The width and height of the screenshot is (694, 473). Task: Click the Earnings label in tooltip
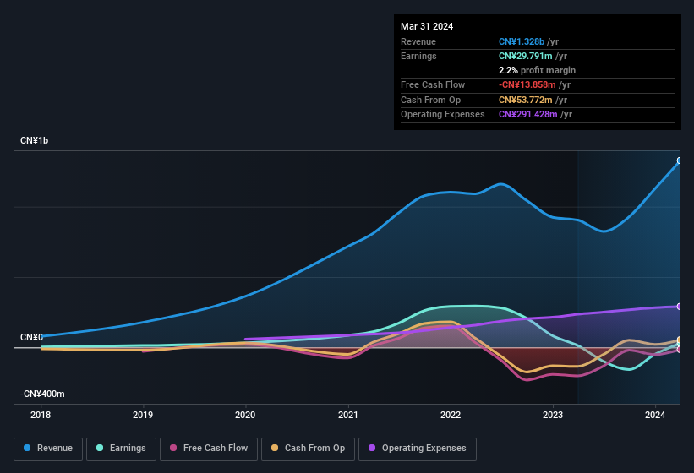pyautogui.click(x=418, y=56)
